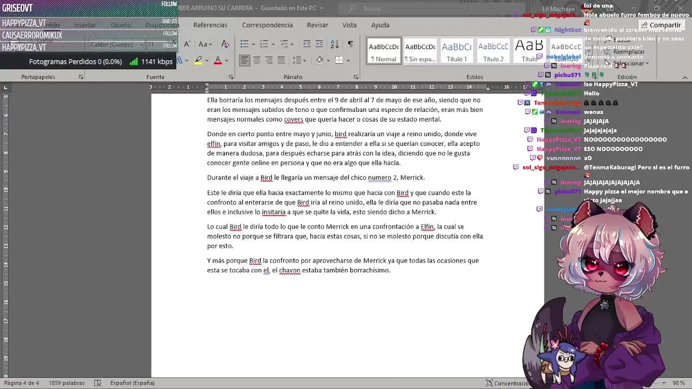692x389 pixels.
Task: Open the Ayuda tab
Action: click(380, 25)
